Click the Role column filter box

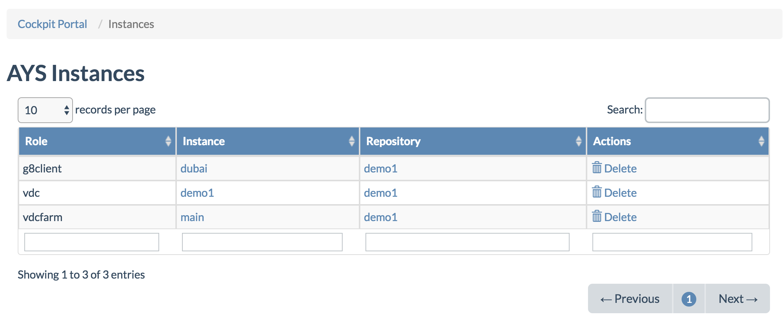pos(92,242)
